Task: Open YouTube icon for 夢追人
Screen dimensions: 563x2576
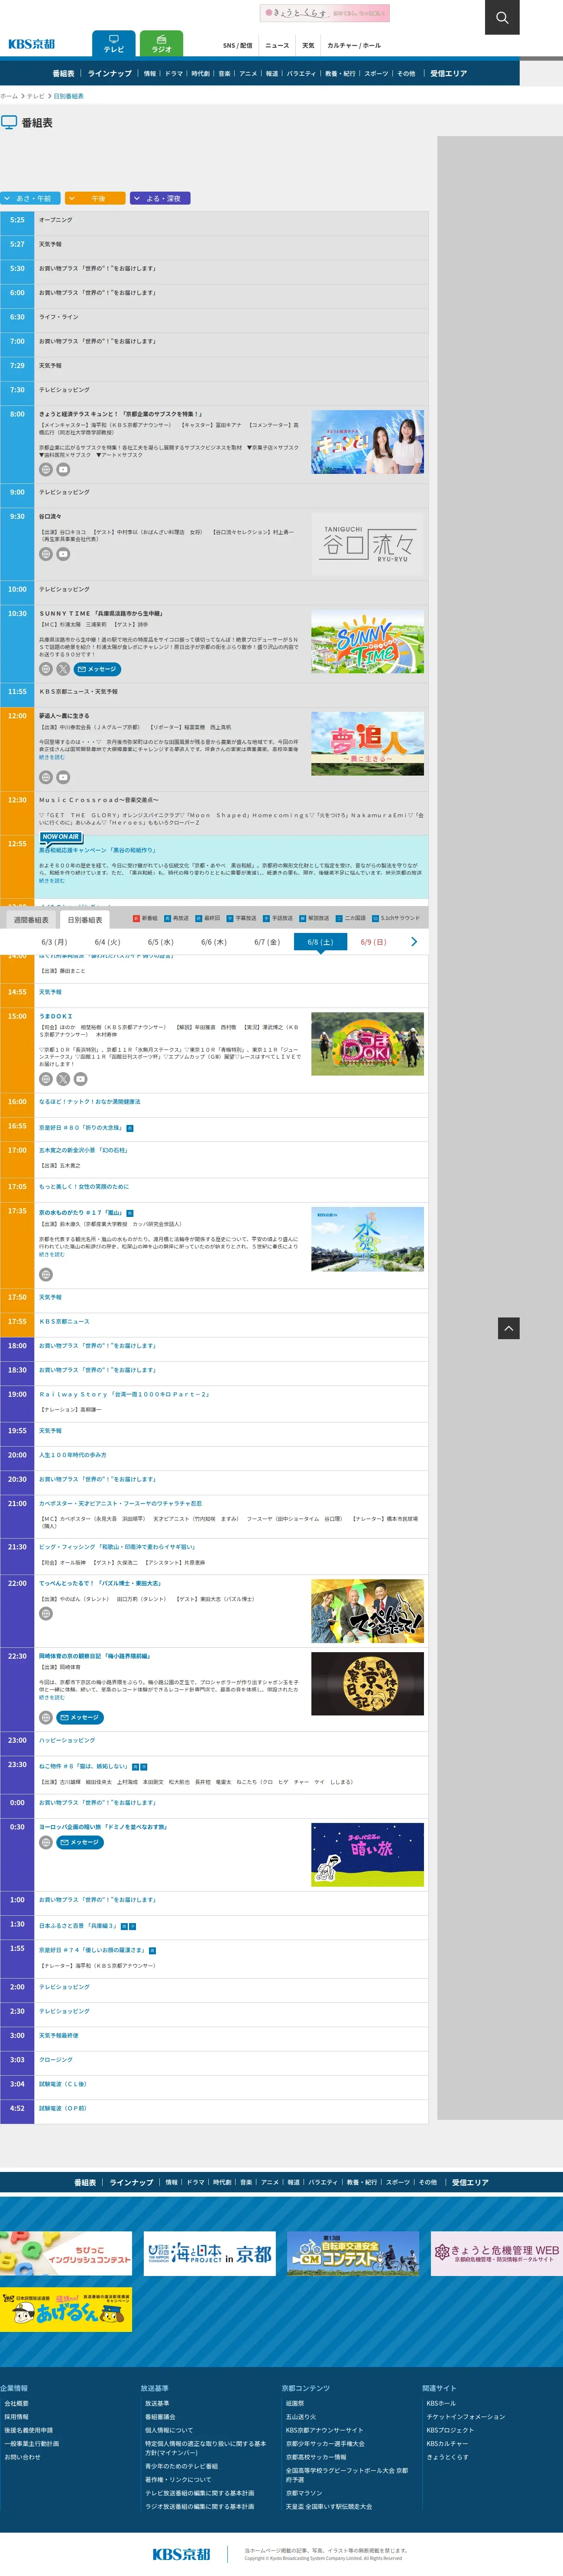Action: (63, 777)
